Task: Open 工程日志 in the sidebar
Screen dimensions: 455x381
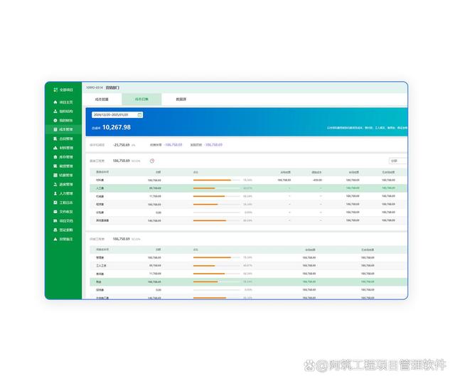Action: click(63, 203)
